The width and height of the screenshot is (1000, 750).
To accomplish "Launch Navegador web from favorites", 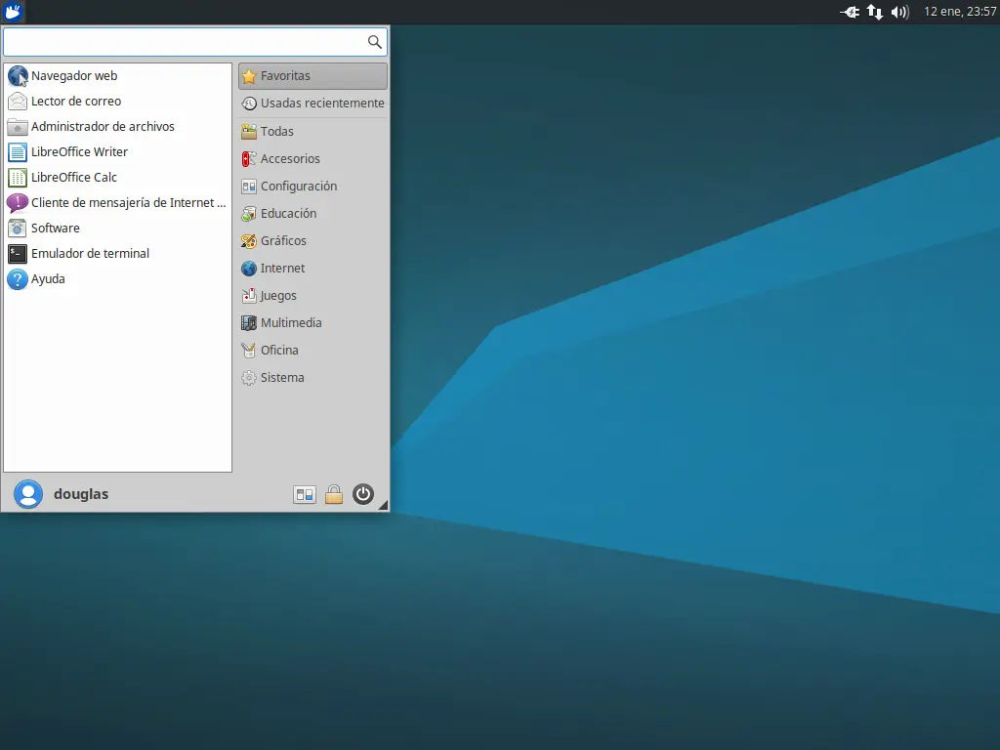I will (x=117, y=76).
